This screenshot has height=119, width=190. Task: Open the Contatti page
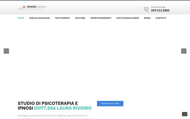point(161,18)
